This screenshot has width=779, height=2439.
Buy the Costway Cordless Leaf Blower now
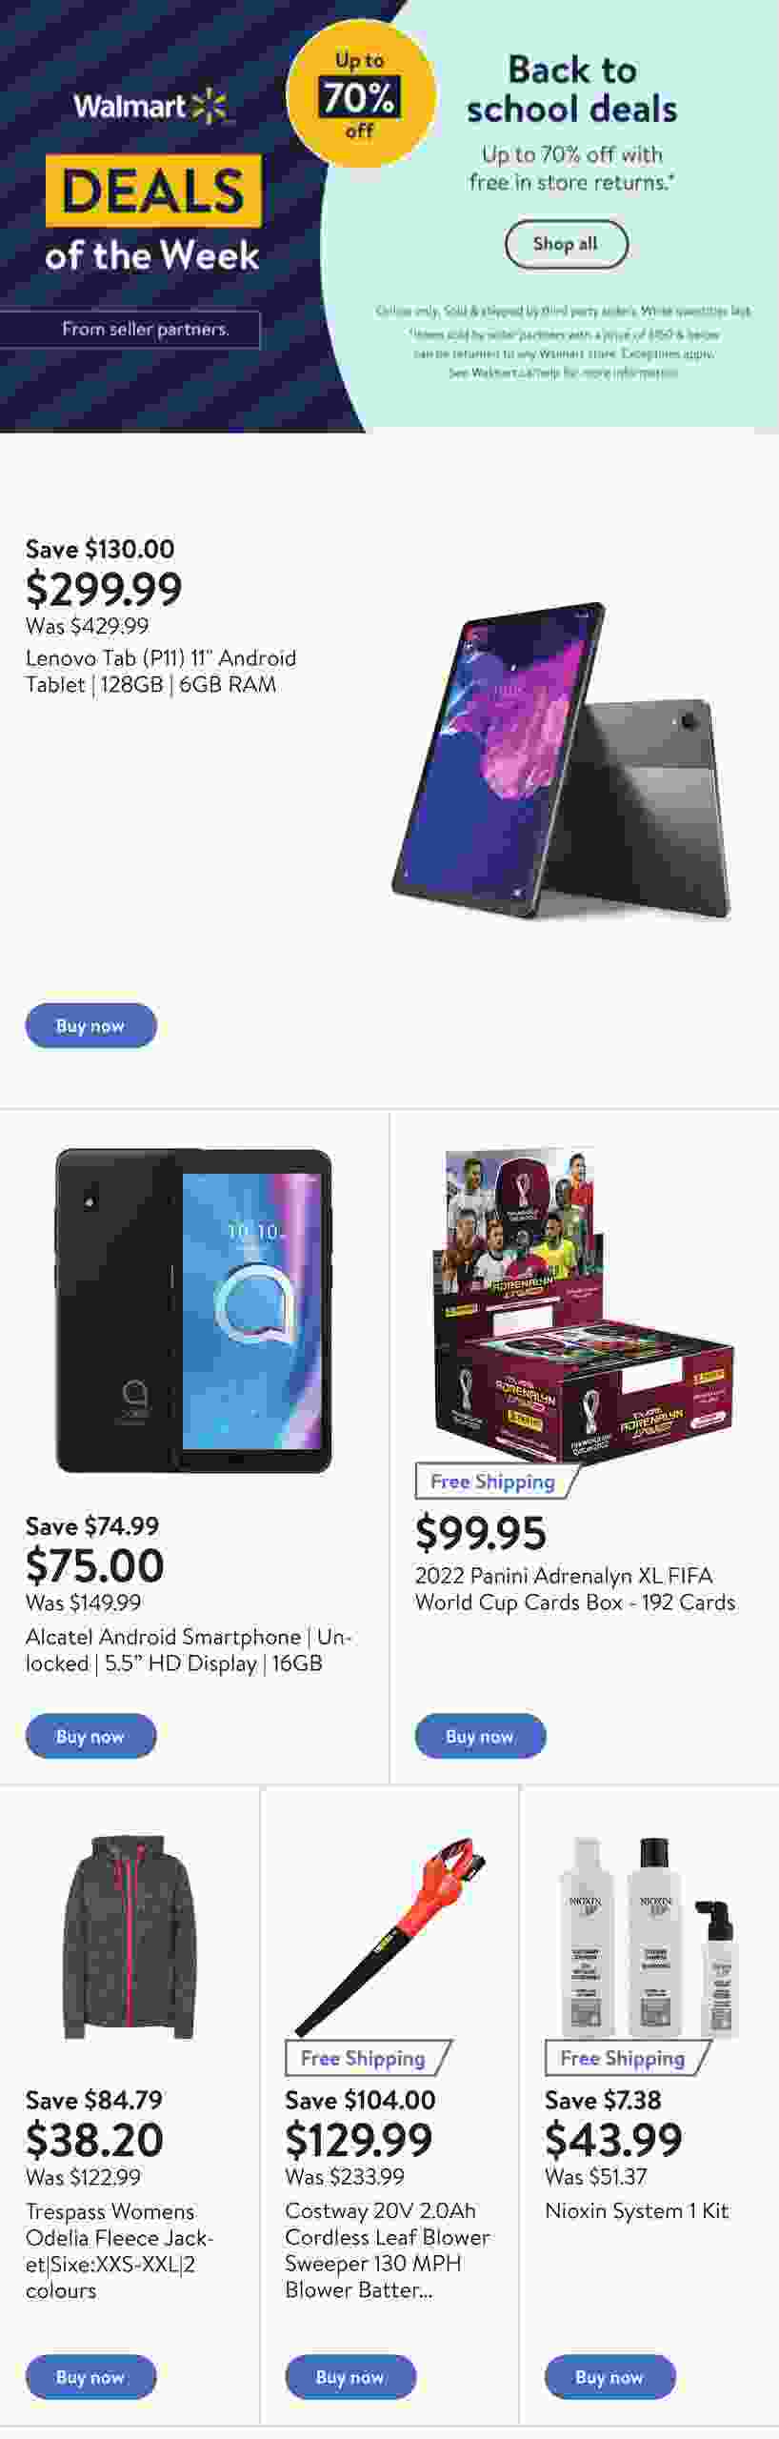[x=350, y=2377]
